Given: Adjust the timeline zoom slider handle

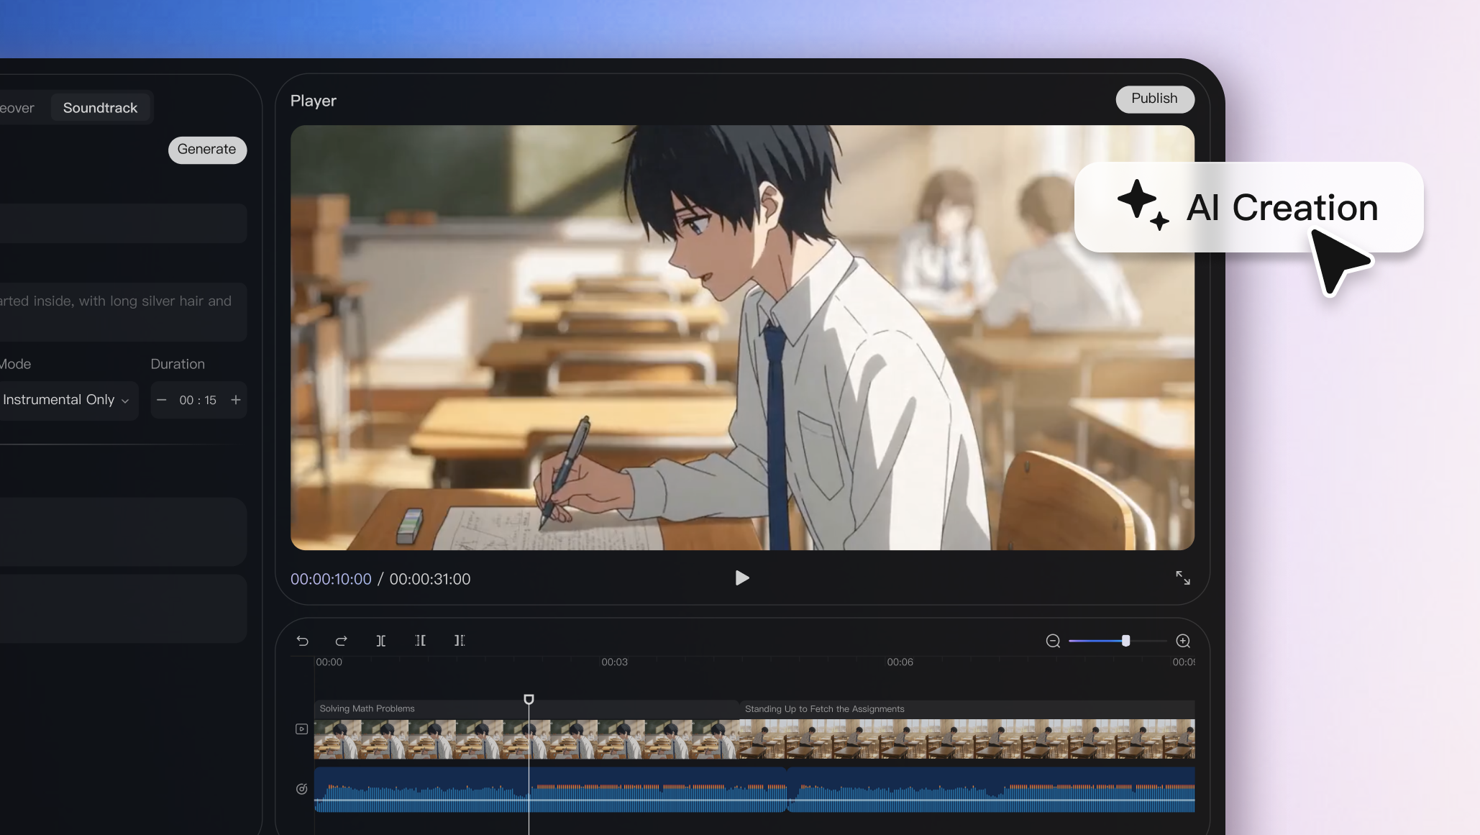Looking at the screenshot, I should click(1126, 641).
